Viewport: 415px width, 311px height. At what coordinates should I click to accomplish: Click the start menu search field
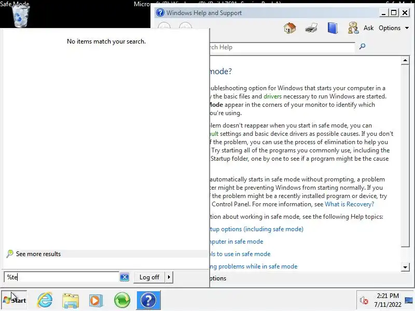[61, 277]
